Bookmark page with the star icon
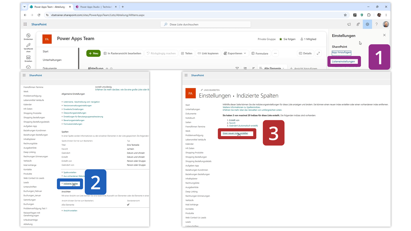This screenshot has width=411, height=231. [x=345, y=15]
